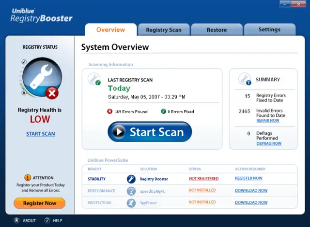
Task: Click the 'Defrags Performed' label
Action: (x=267, y=136)
